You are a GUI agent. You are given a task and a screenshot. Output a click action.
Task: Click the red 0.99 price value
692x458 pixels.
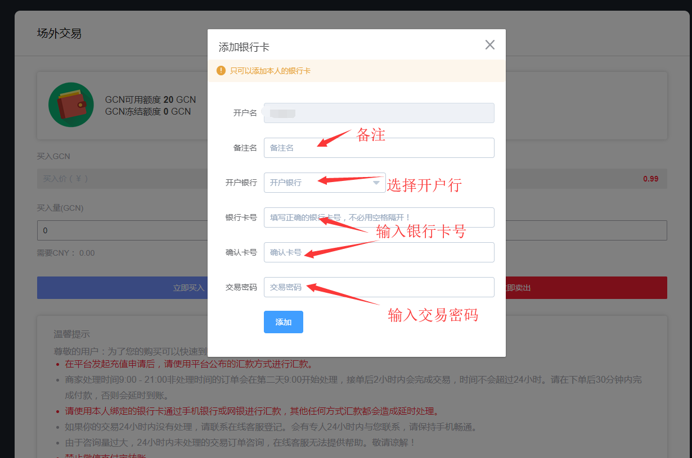(x=650, y=179)
